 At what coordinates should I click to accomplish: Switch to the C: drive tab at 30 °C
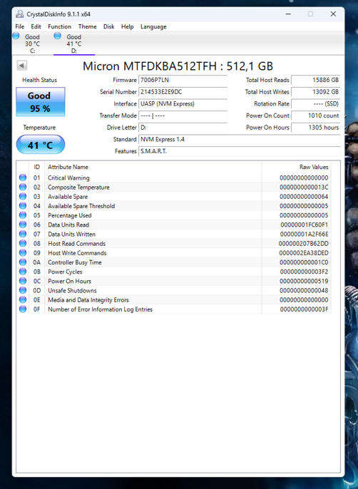click(x=33, y=43)
